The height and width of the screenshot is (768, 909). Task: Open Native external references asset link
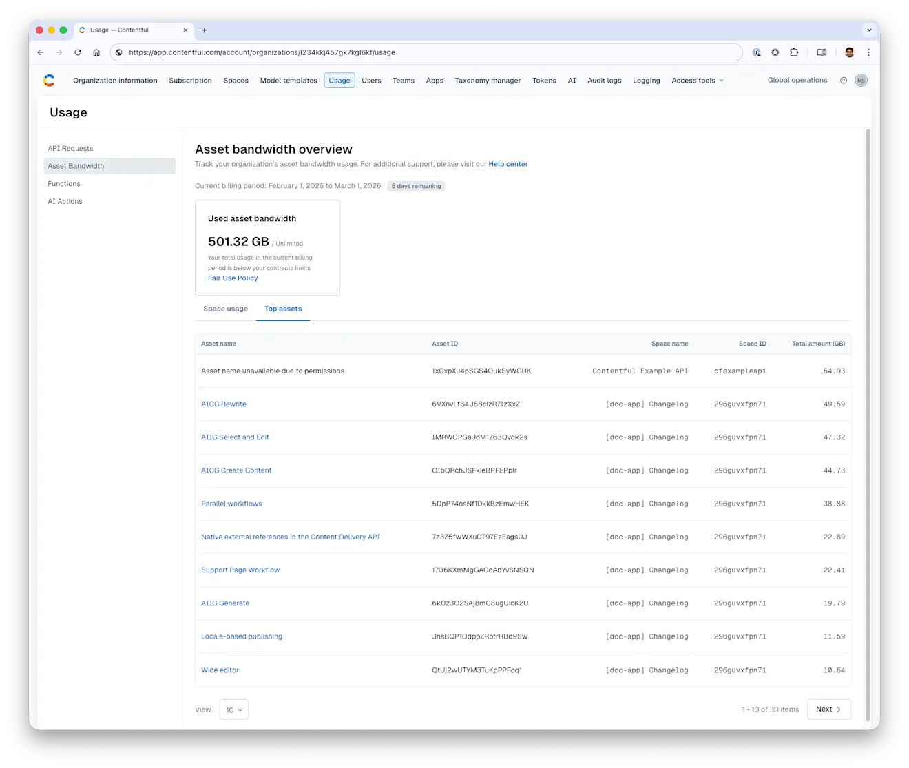point(291,537)
